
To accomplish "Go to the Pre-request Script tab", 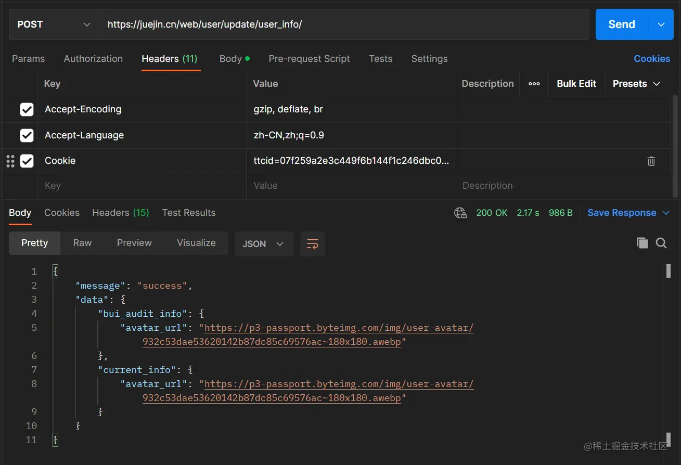I will tap(309, 59).
